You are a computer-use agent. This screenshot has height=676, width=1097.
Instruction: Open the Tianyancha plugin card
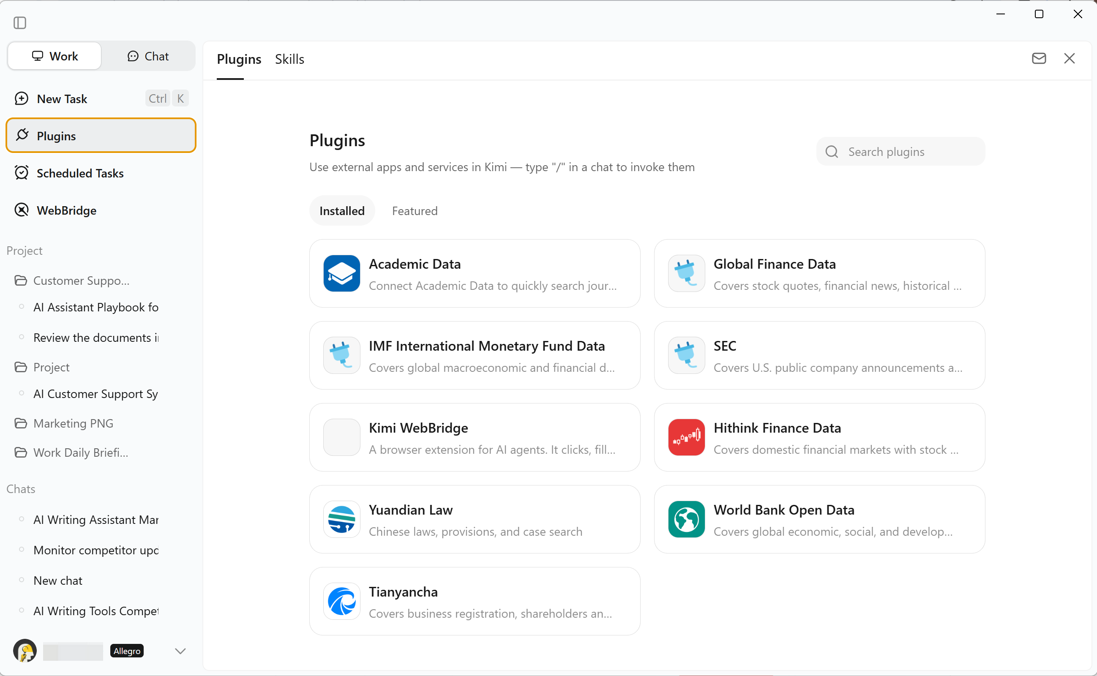[475, 601]
